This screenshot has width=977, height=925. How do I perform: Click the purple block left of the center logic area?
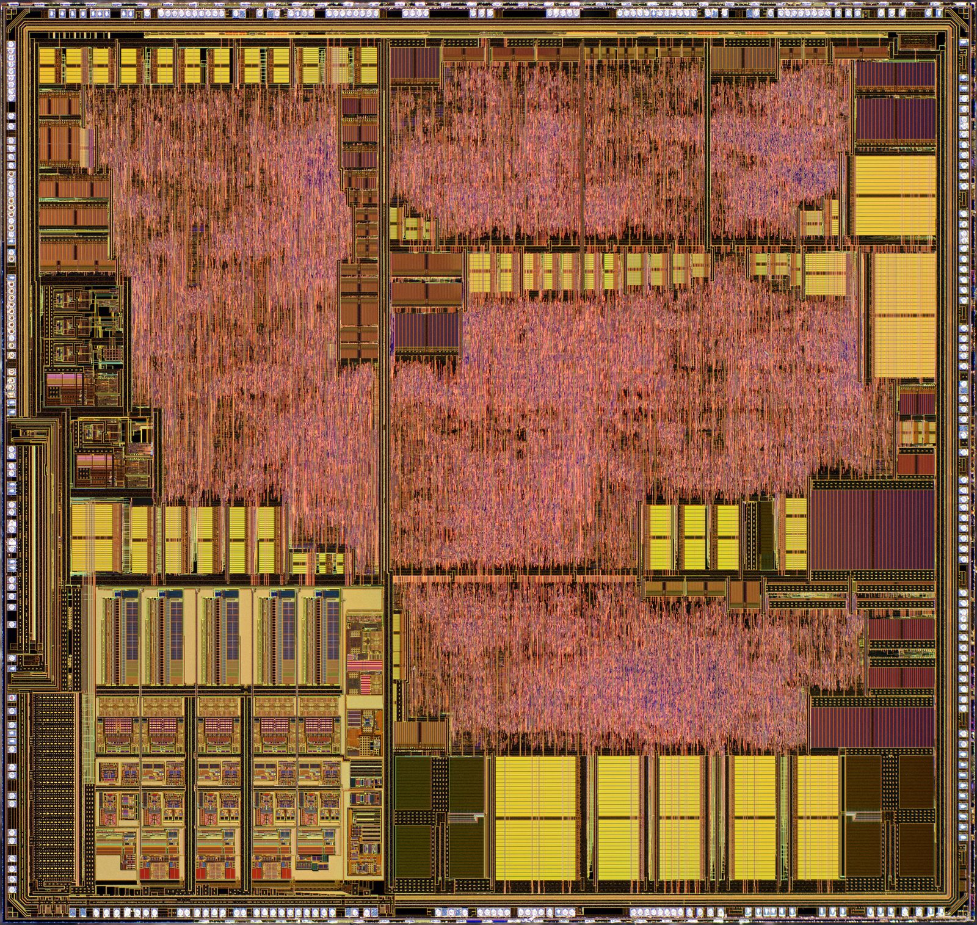(x=426, y=332)
